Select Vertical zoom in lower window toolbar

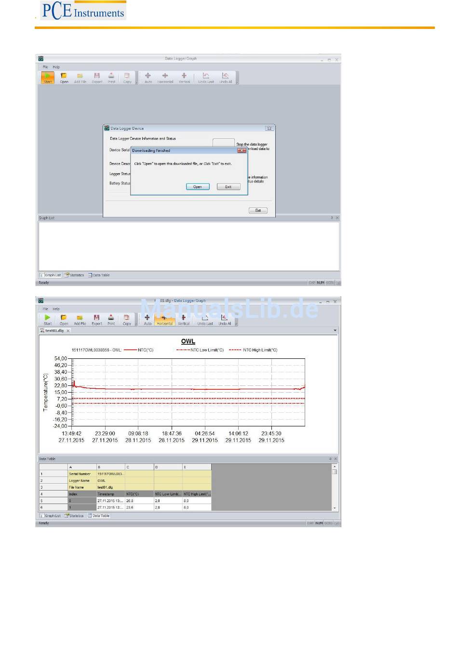point(183,319)
